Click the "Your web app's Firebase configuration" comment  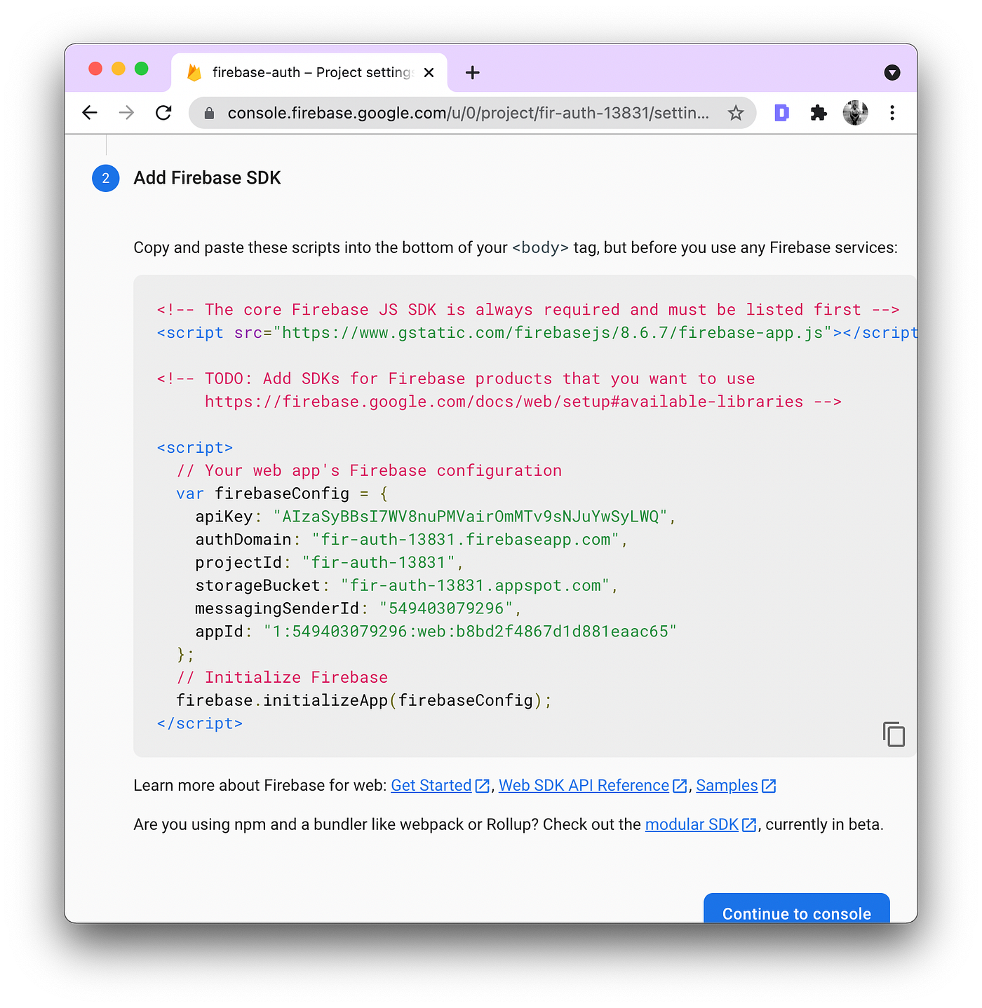[x=369, y=470]
